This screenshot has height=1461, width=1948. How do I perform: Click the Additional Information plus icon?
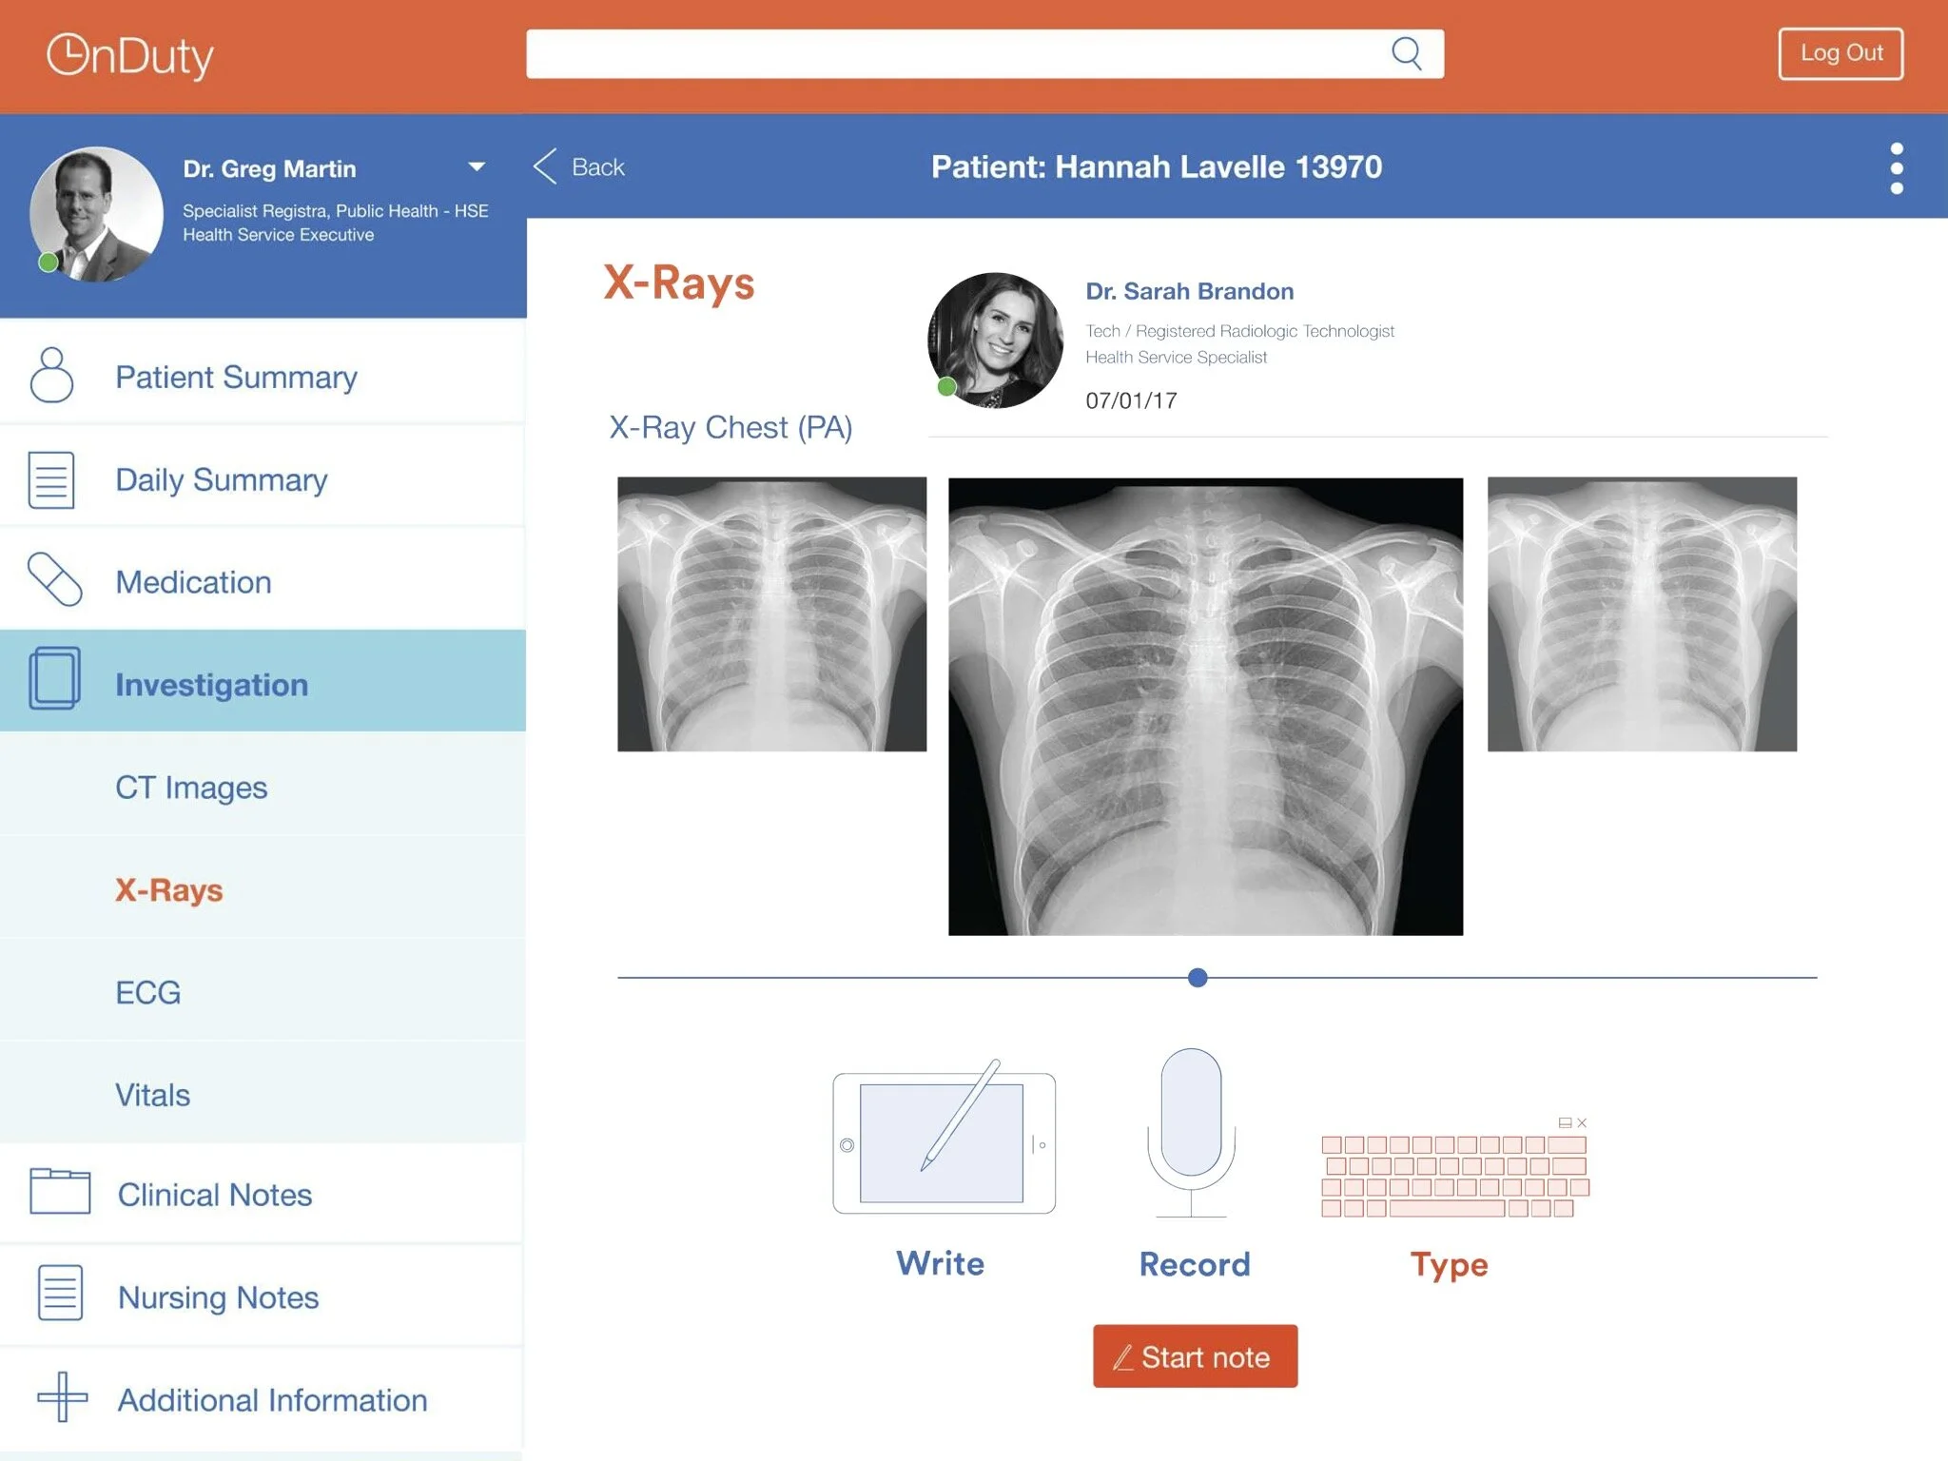(62, 1396)
